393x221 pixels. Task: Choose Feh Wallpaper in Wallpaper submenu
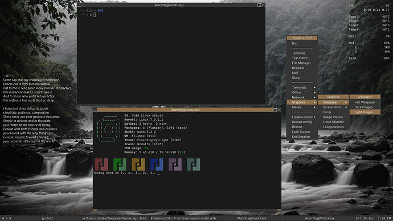coord(365,102)
